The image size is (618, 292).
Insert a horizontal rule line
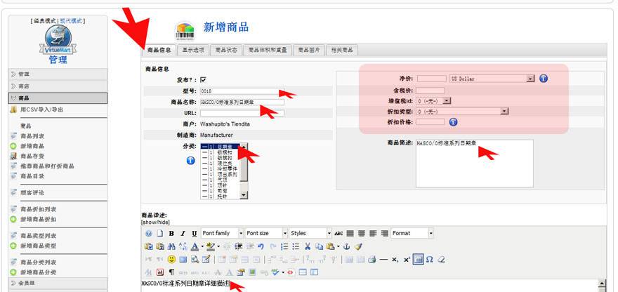(383, 259)
